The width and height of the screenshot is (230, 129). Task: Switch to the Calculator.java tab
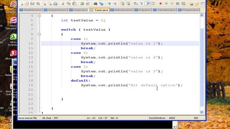coord(164,10)
